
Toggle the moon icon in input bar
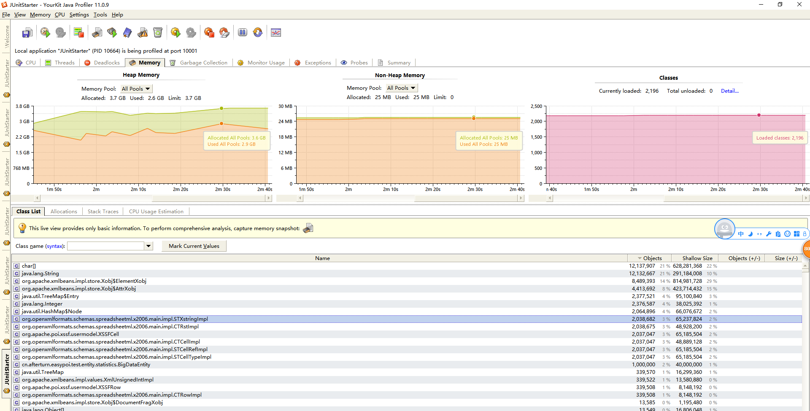click(x=750, y=234)
